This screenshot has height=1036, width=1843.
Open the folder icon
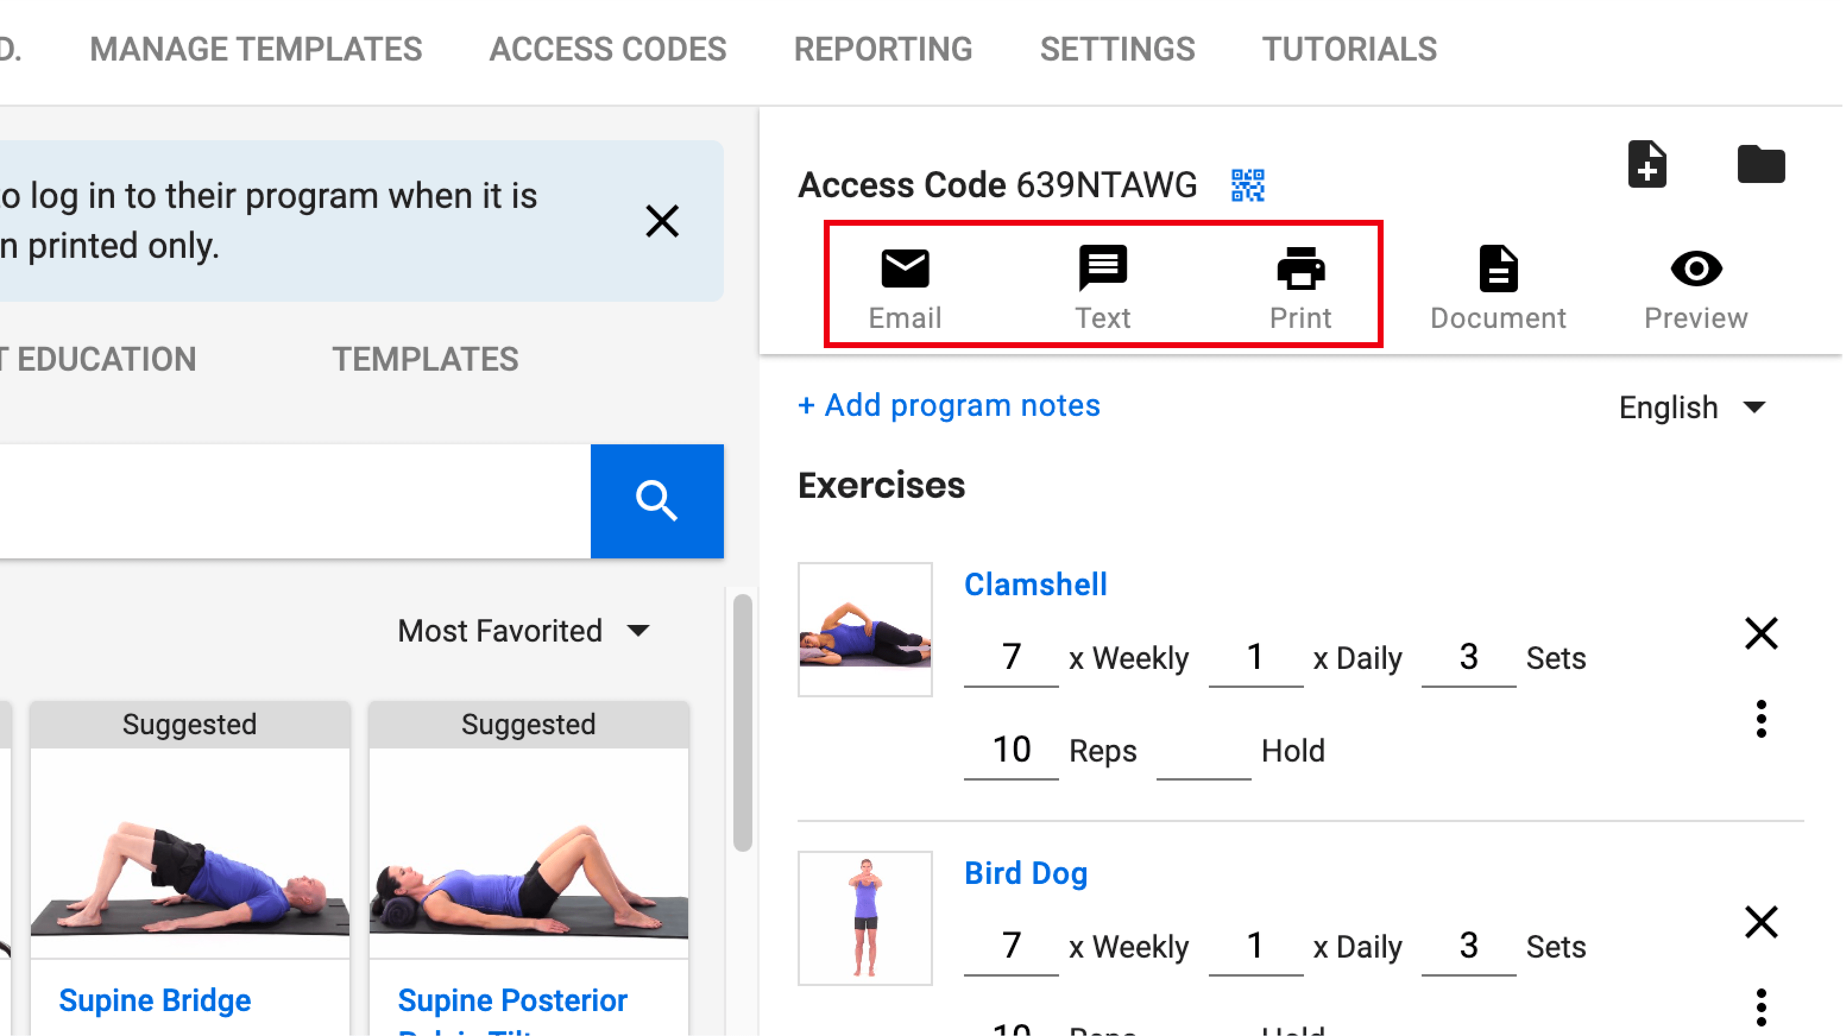click(x=1761, y=165)
